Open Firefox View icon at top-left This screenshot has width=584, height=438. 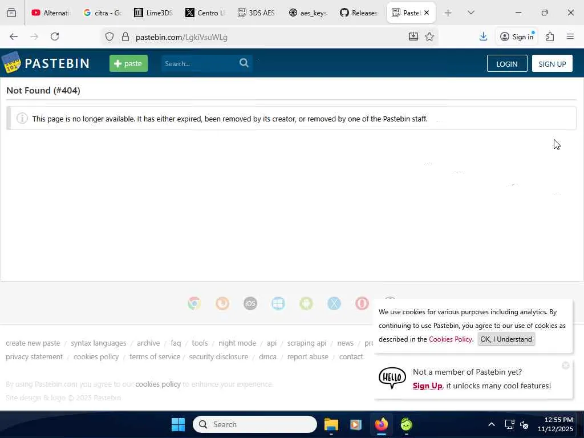(x=11, y=13)
